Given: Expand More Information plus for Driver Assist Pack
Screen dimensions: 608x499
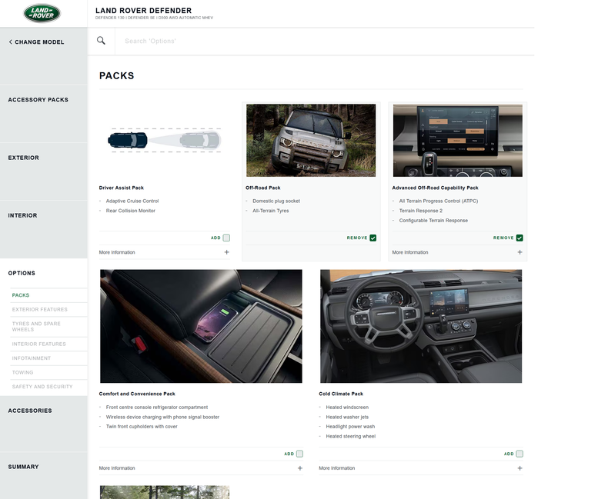Looking at the screenshot, I should coord(226,252).
